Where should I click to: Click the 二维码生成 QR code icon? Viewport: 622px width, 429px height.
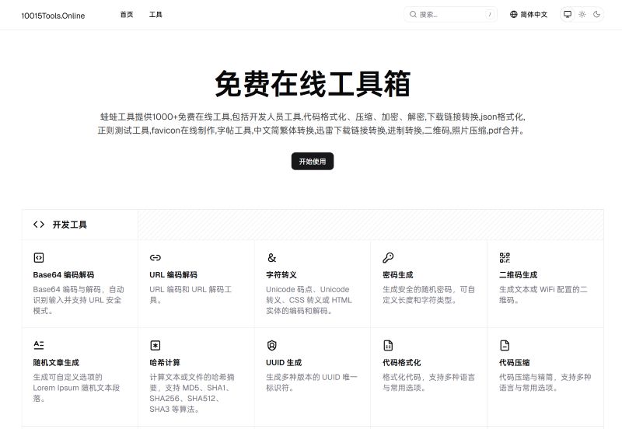(x=505, y=257)
